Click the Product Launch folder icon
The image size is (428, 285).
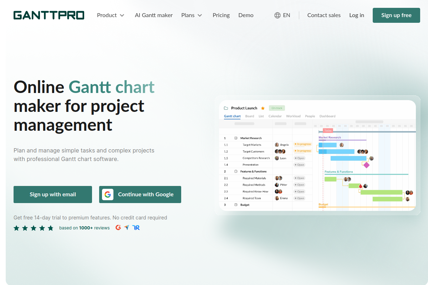pos(226,108)
